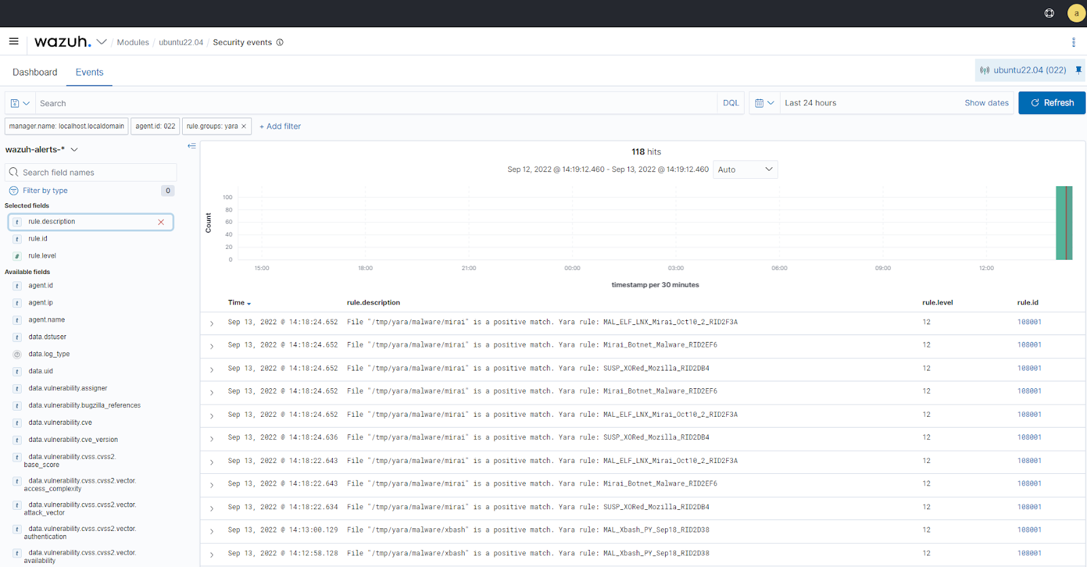
Task: Click the green histogram bar
Action: 1064,223
